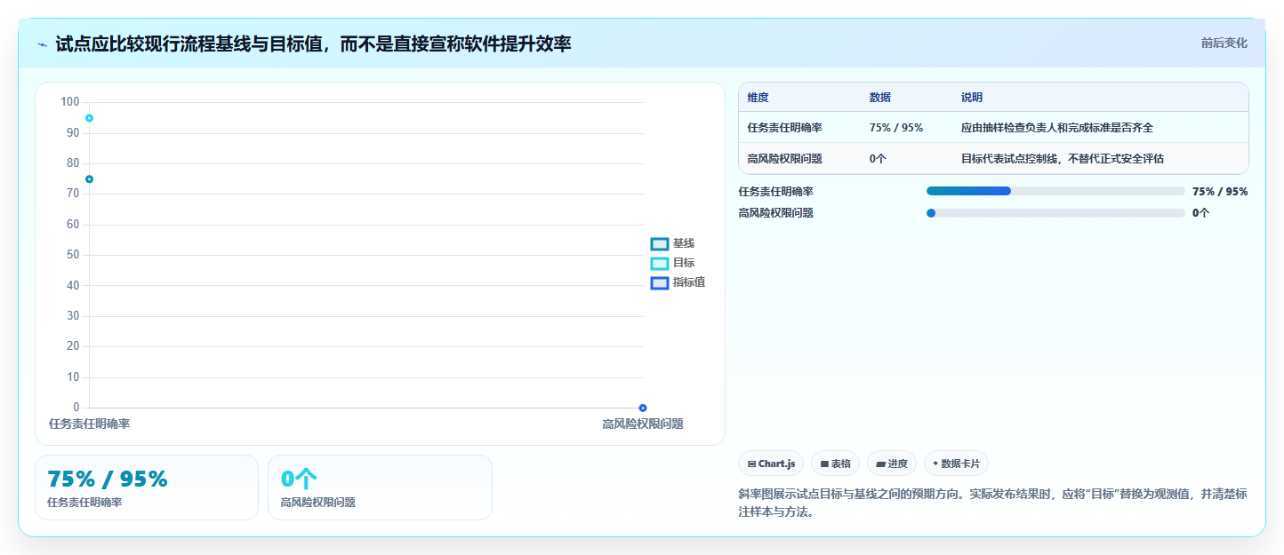The width and height of the screenshot is (1284, 555).
Task: Click the 任务责任明确率 cell in the table
Action: click(784, 128)
